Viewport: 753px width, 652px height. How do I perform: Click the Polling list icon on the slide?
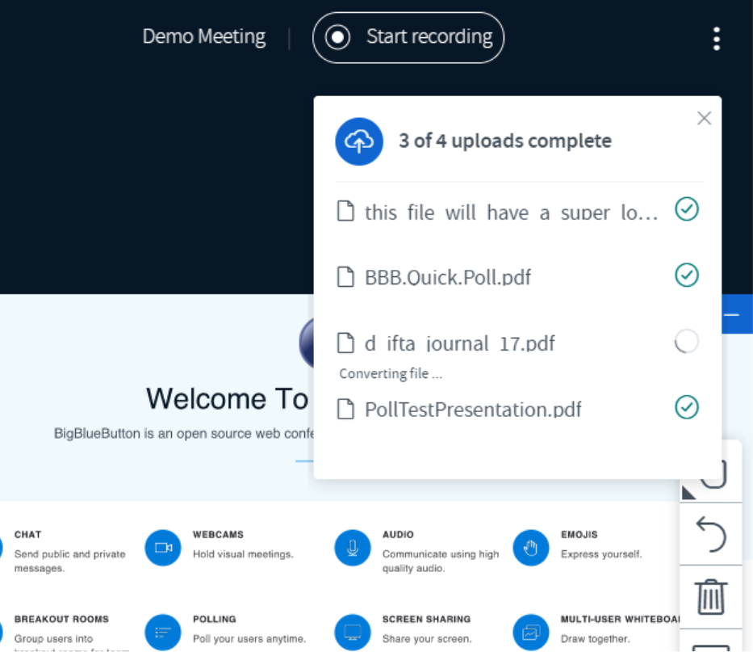(x=163, y=632)
